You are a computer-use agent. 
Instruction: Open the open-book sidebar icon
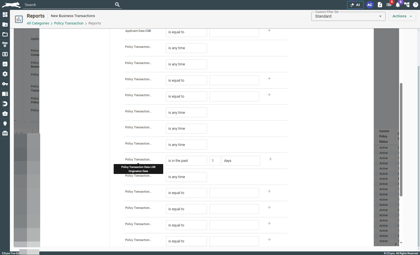5,94
